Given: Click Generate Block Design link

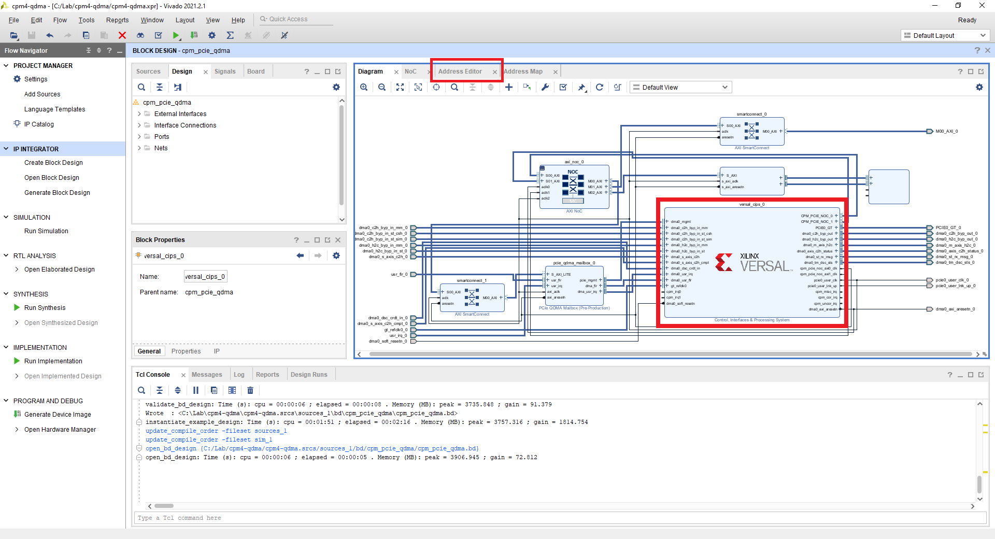Looking at the screenshot, I should (x=57, y=193).
